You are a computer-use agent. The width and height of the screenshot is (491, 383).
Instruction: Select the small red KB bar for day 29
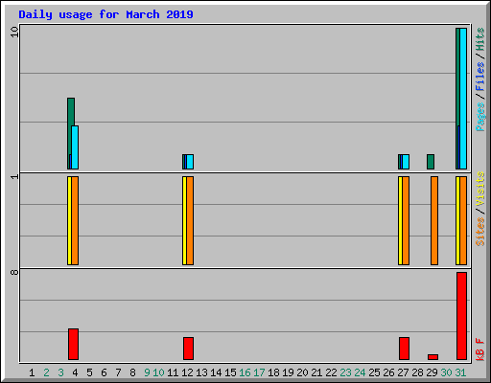433,357
